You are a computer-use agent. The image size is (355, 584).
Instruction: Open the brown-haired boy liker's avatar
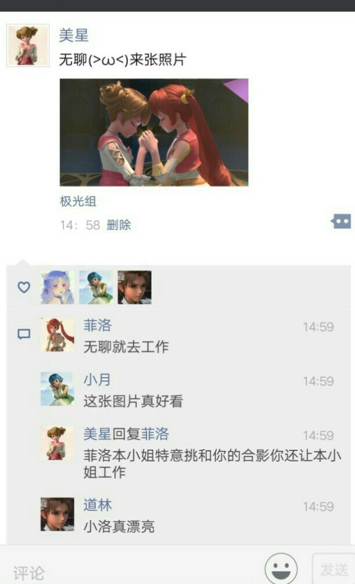[134, 287]
